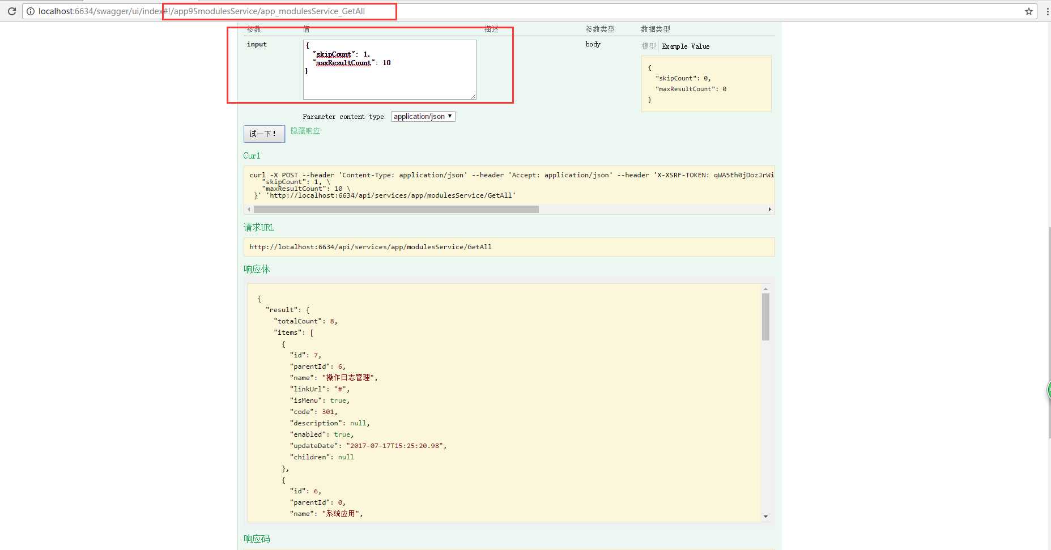Click the '隐藏响应' hide response link
This screenshot has width=1051, height=550.
click(305, 131)
